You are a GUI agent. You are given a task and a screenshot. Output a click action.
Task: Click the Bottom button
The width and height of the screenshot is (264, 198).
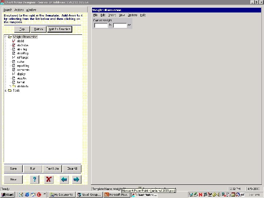[38, 29]
